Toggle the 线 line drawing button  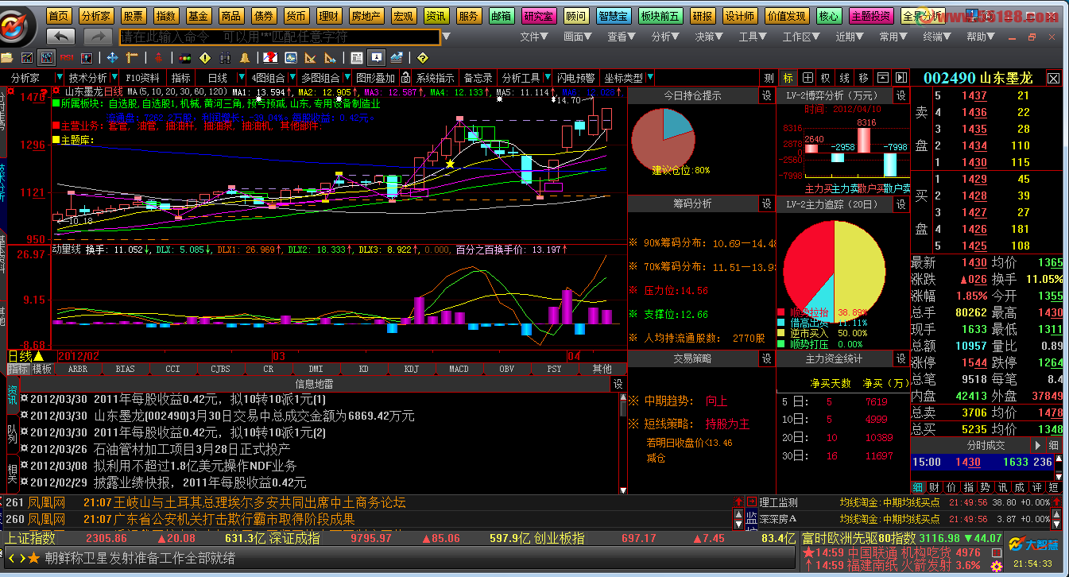[x=846, y=78]
